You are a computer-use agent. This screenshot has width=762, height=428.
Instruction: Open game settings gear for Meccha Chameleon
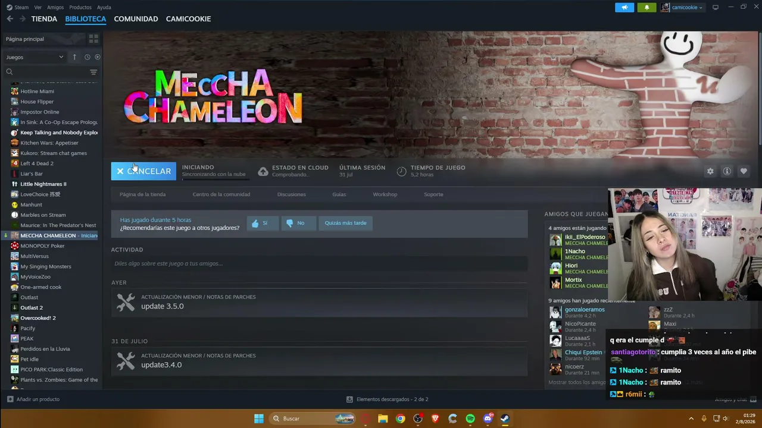tap(710, 171)
